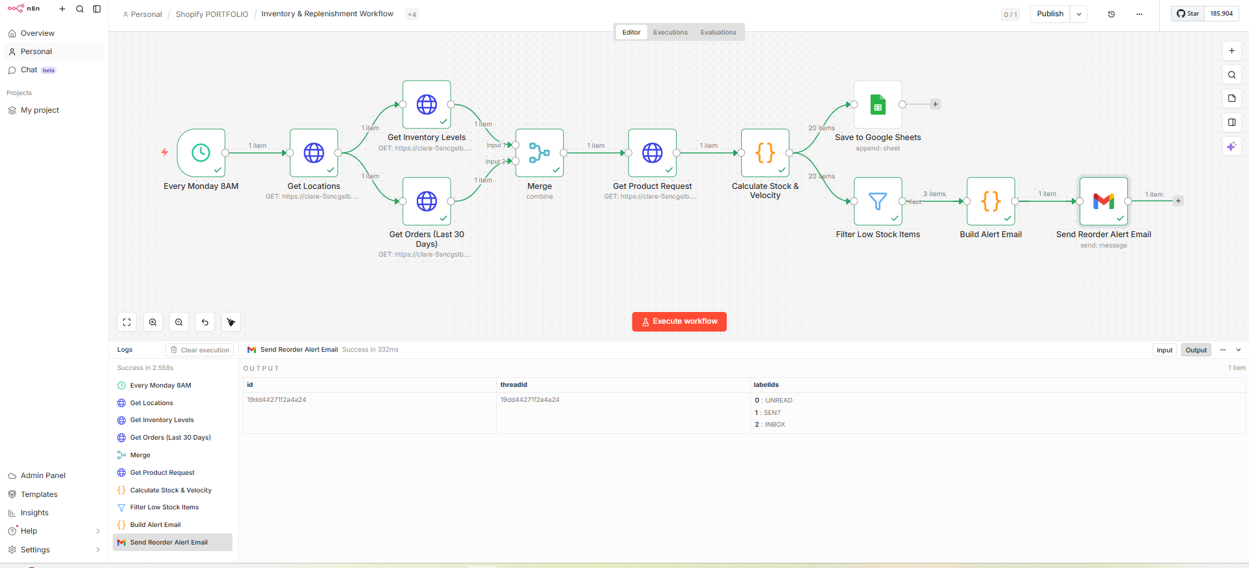The width and height of the screenshot is (1249, 568).
Task: Open My project in sidebar
Action: pos(54,110)
